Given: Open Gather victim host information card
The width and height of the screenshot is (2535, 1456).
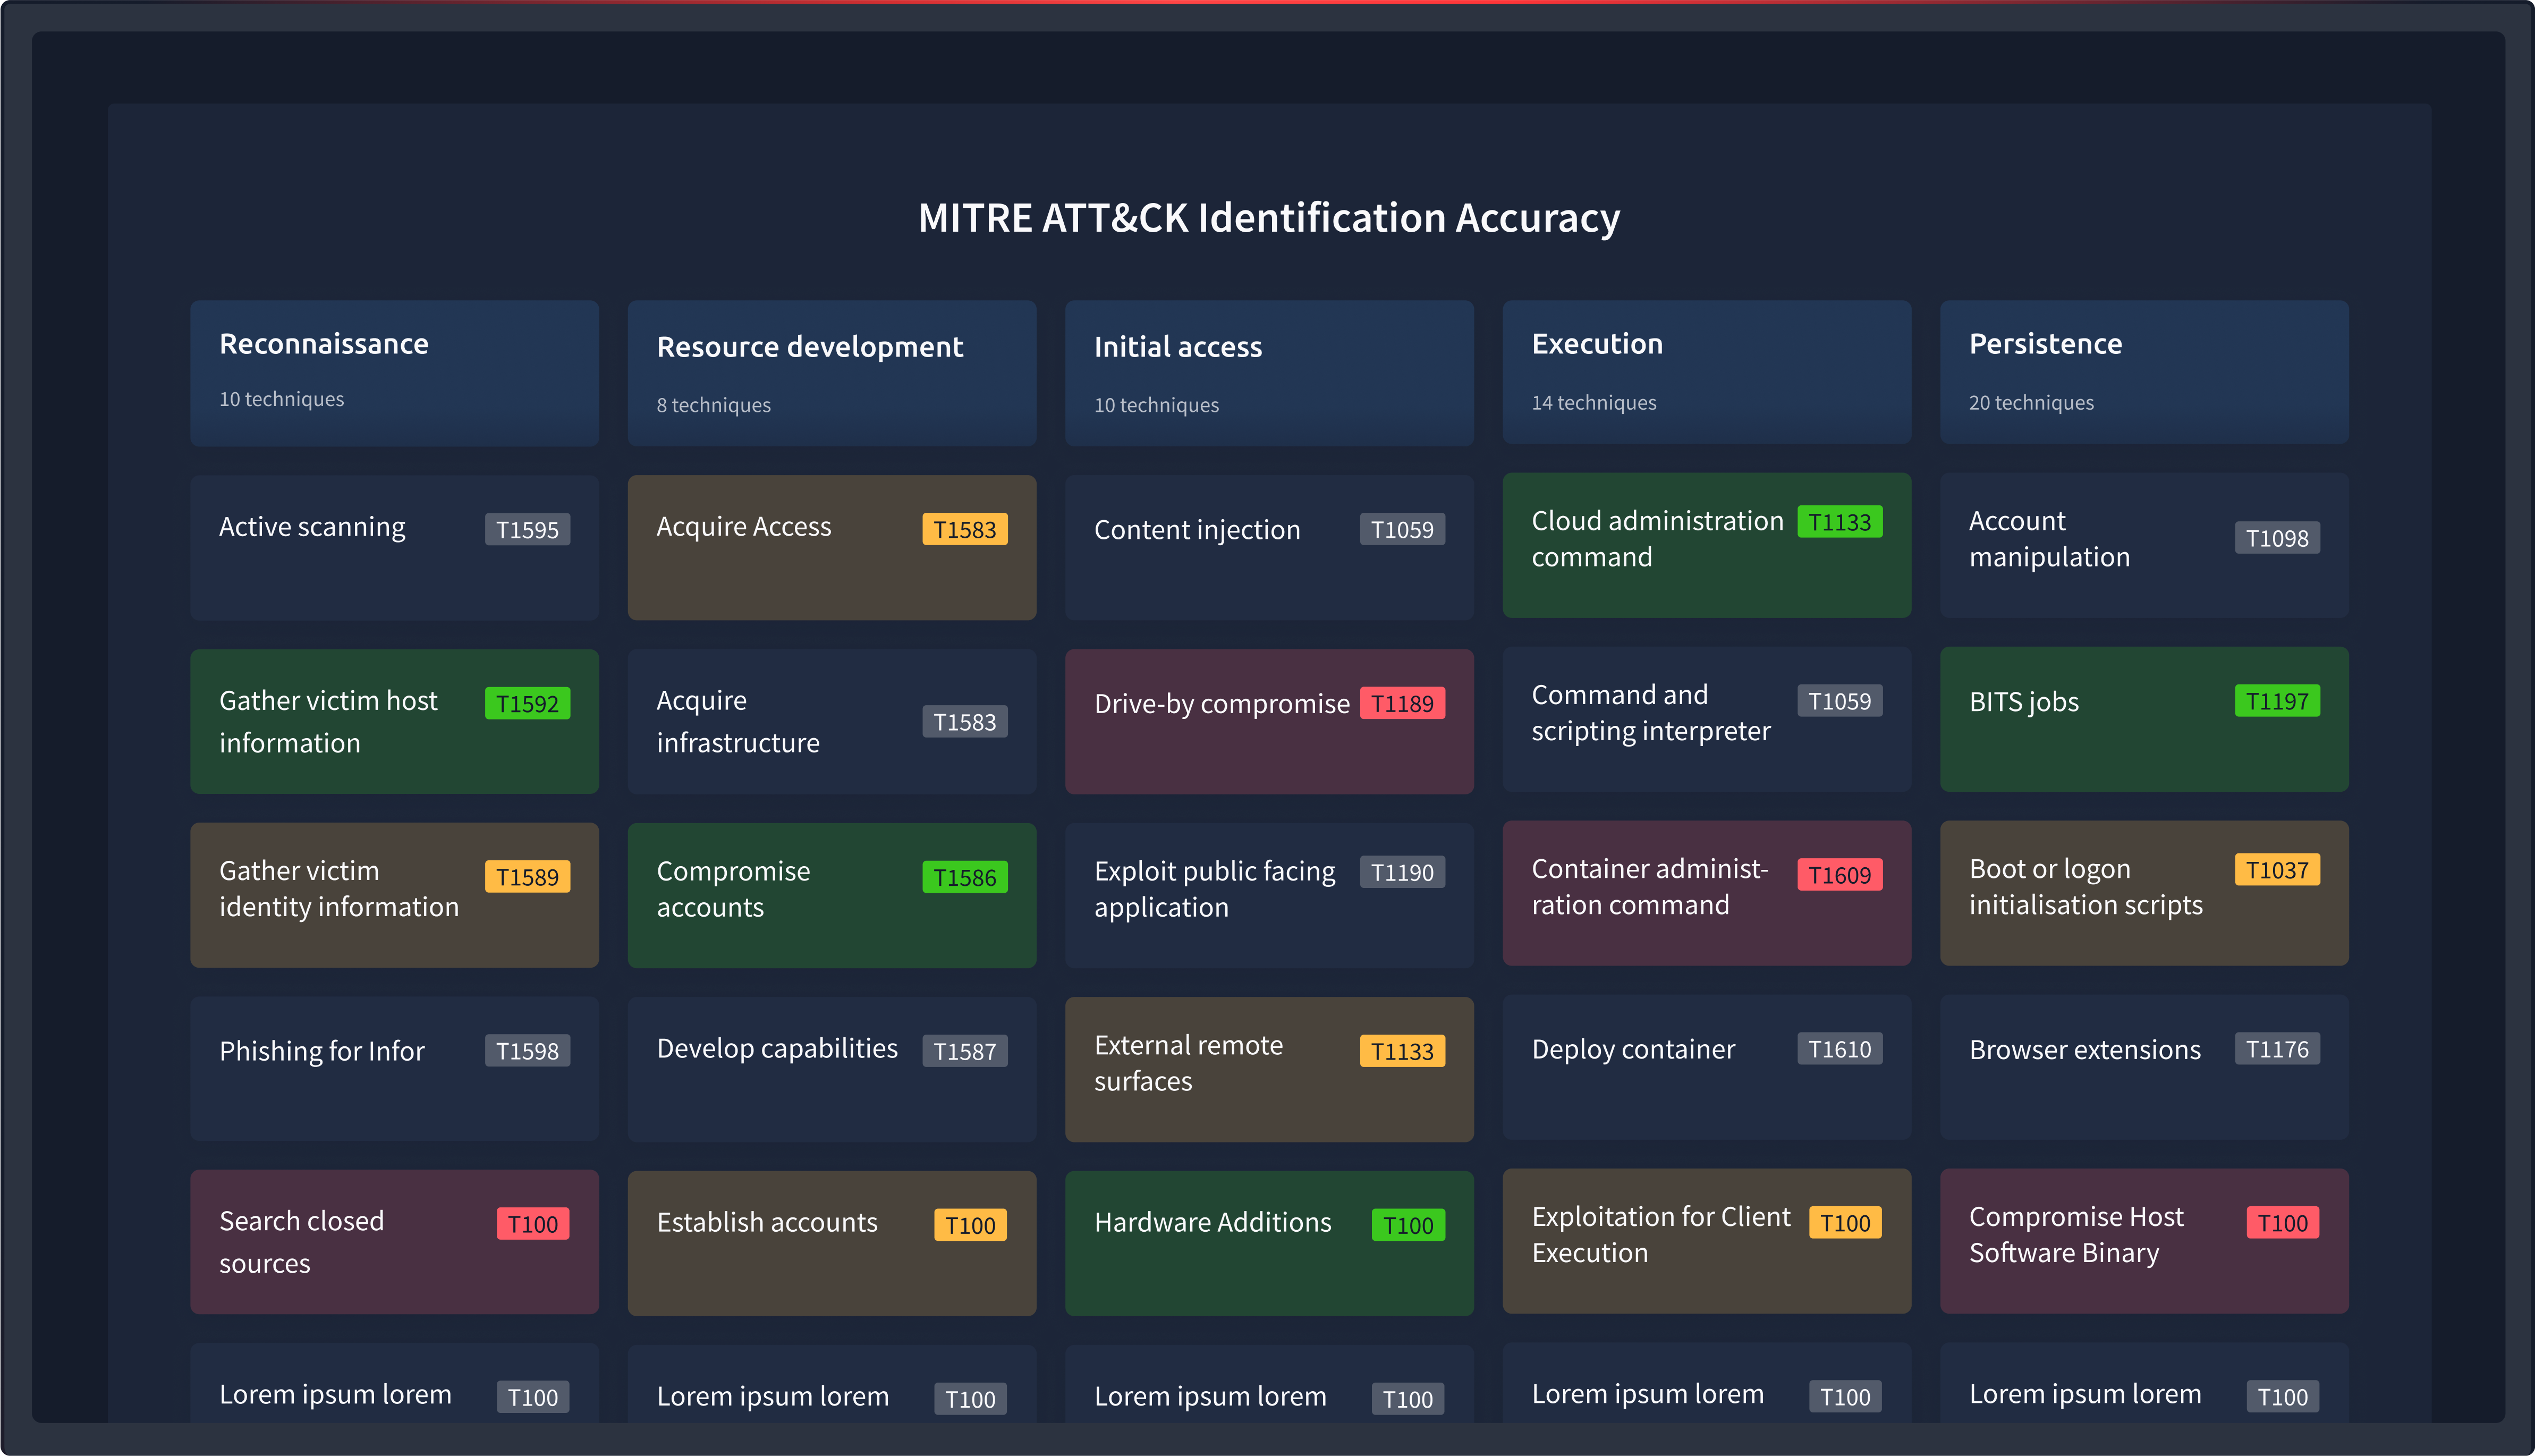Looking at the screenshot, I should click(394, 721).
